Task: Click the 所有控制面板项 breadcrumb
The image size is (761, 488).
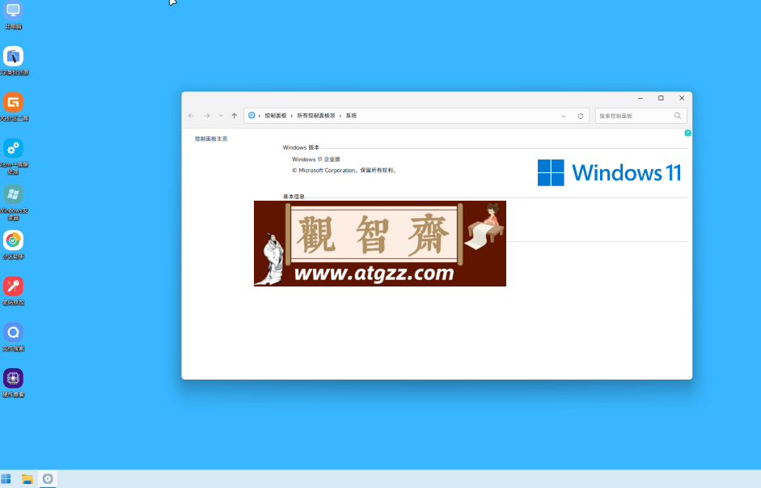Action: [x=316, y=116]
